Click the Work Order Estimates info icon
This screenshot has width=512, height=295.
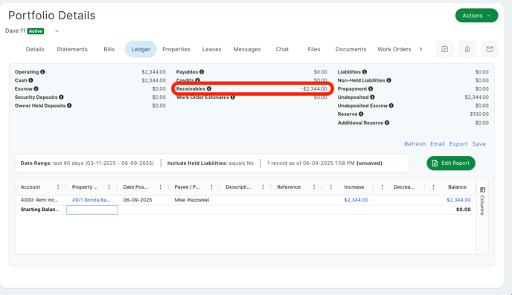[233, 97]
